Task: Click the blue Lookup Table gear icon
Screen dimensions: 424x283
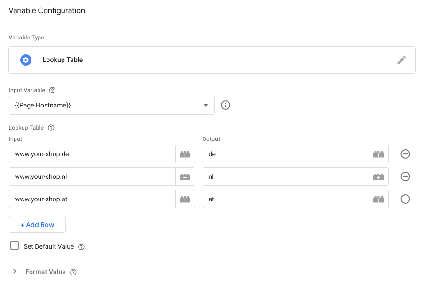Action: click(26, 60)
